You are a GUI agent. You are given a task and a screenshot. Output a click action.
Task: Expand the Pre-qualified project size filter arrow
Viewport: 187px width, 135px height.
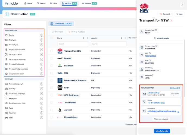42,69
